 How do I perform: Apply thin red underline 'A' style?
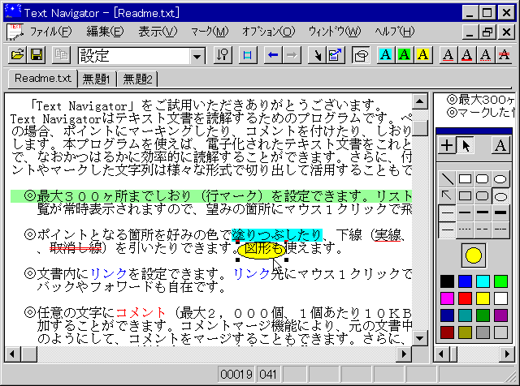tap(448, 55)
